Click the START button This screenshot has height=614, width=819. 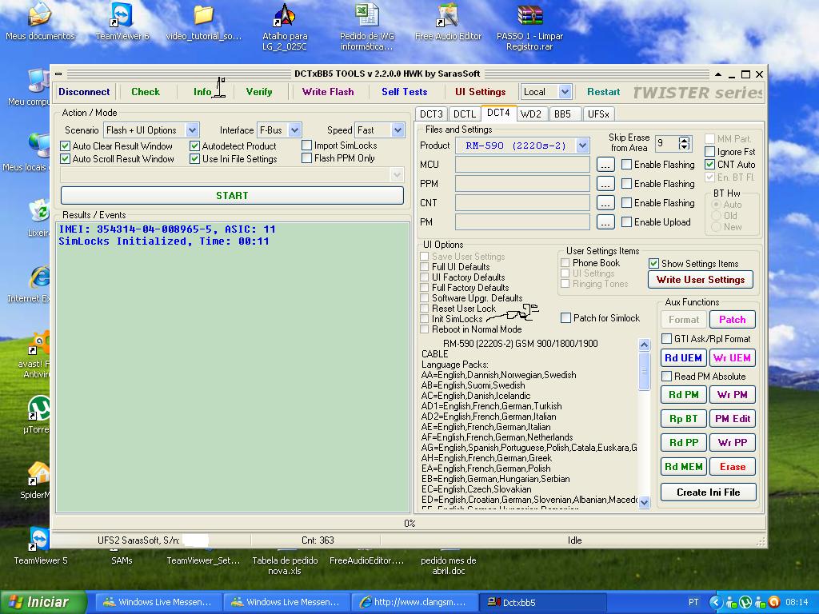[x=233, y=196]
